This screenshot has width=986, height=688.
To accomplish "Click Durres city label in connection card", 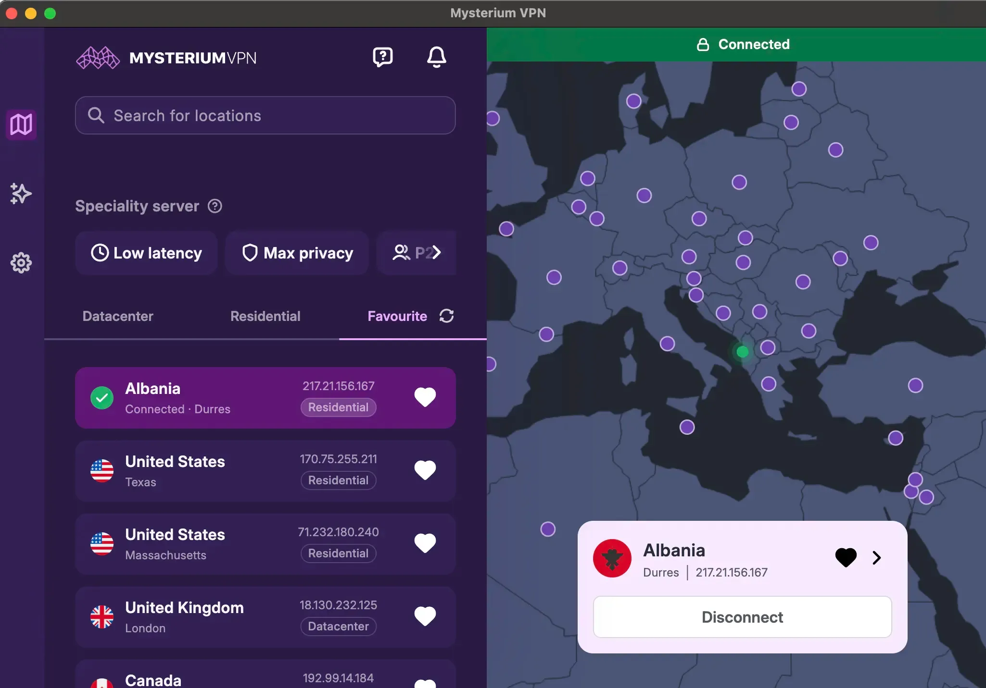I will tap(661, 572).
